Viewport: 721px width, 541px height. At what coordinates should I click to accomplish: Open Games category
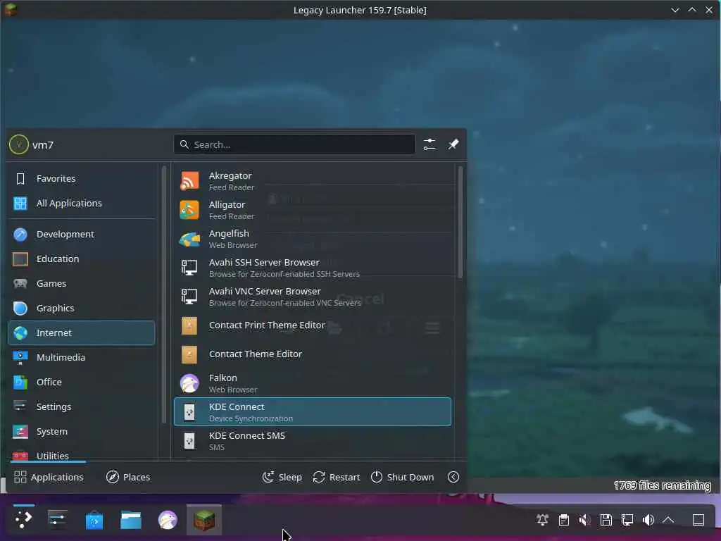click(82, 283)
